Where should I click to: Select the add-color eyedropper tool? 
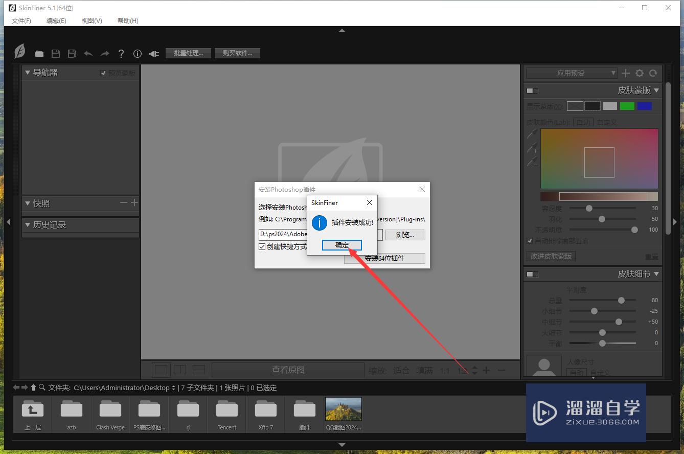532,148
